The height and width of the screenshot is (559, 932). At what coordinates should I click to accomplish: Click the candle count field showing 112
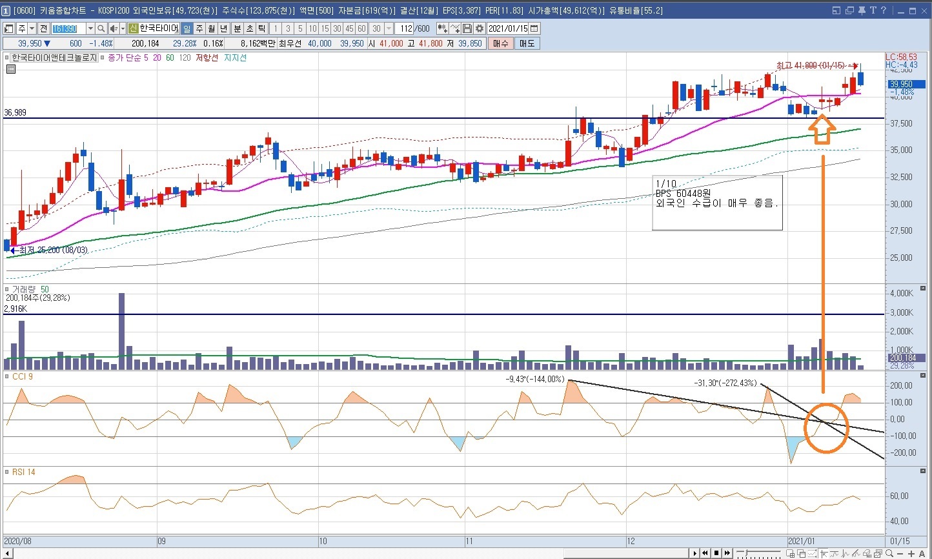[405, 28]
